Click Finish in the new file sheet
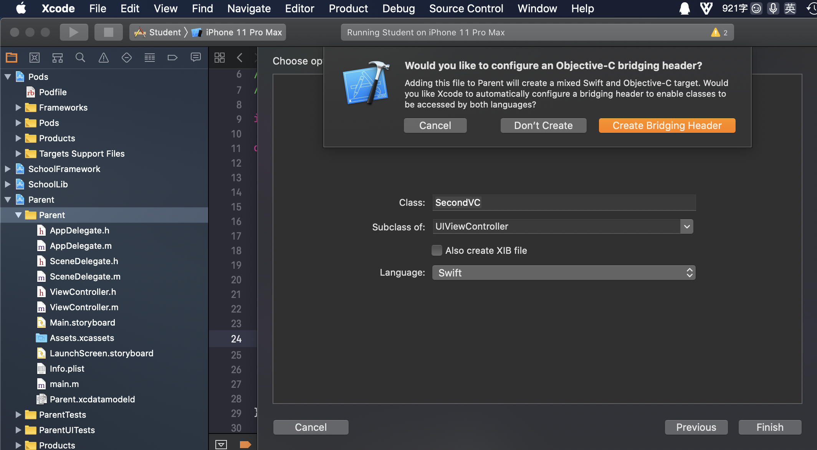Image resolution: width=817 pixels, height=450 pixels. [770, 427]
